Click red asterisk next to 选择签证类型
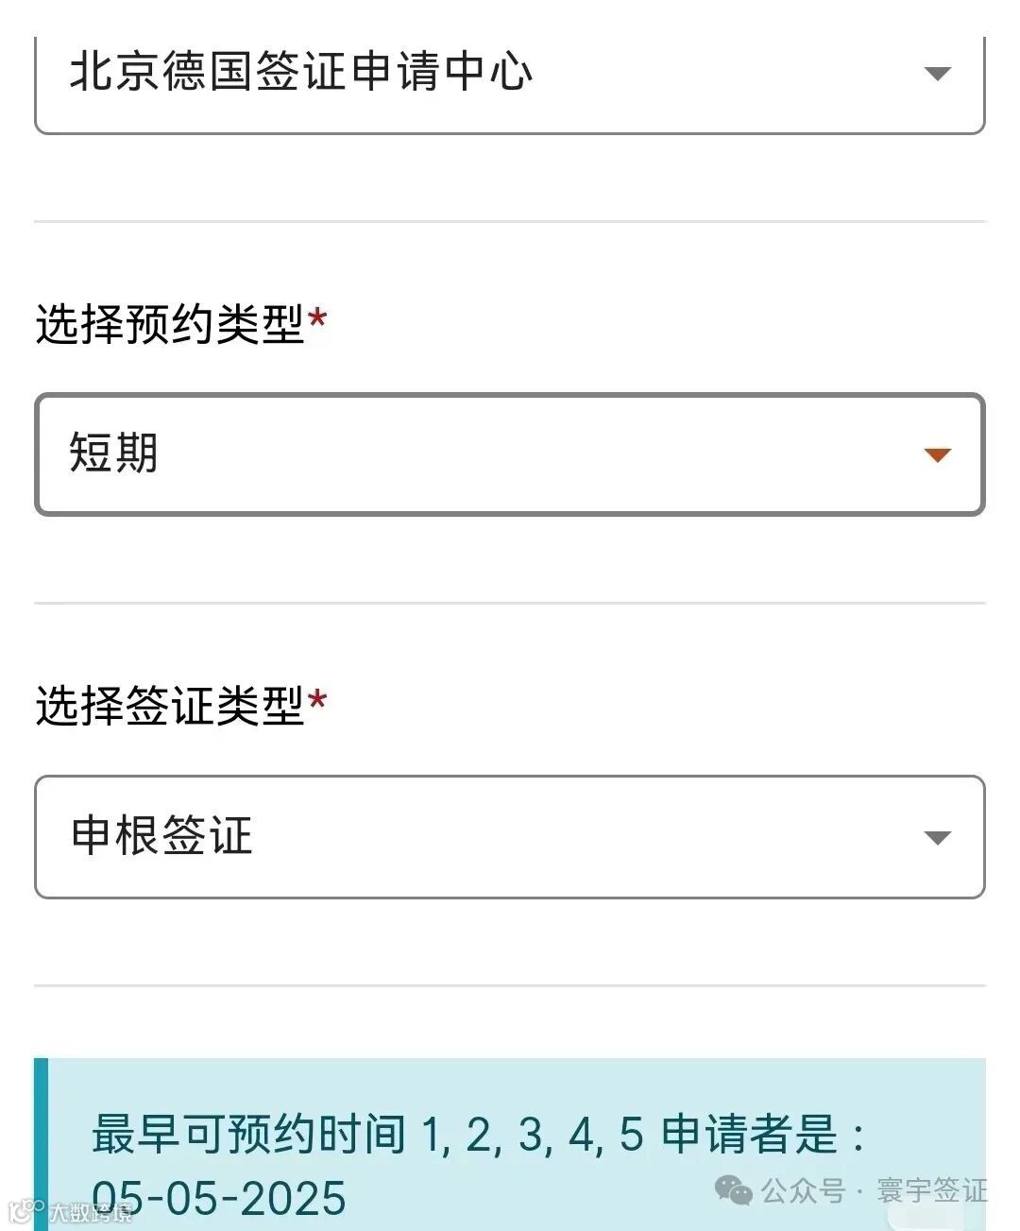 (317, 701)
